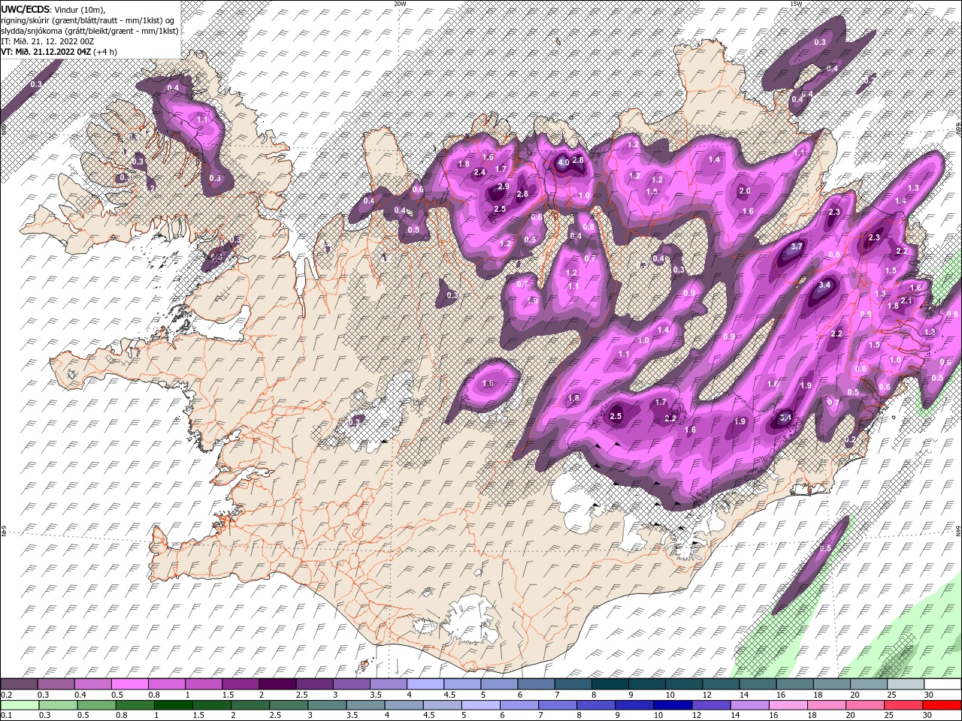962x721 pixels.
Task: Click the light lavender top-row swatch starting at 4
Action: (424, 684)
